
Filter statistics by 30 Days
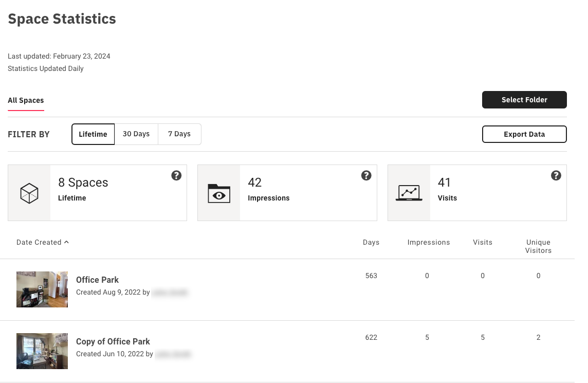(136, 134)
